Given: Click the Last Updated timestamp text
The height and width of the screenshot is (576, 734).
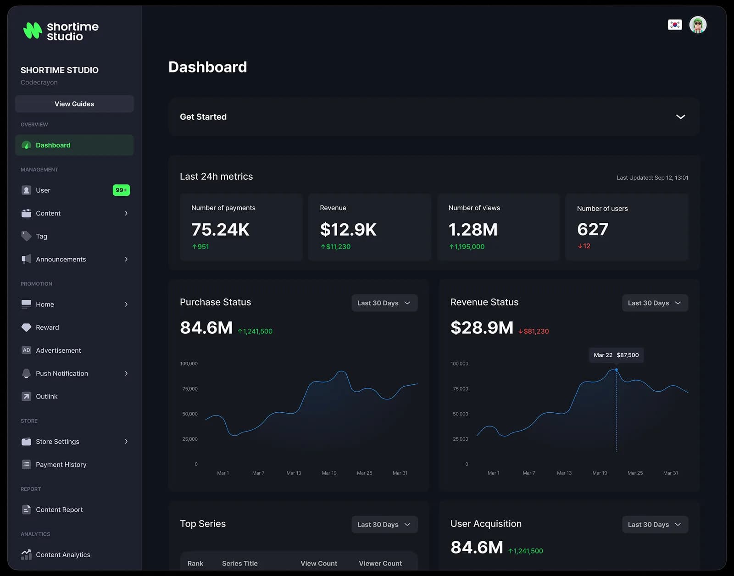Looking at the screenshot, I should tap(652, 177).
